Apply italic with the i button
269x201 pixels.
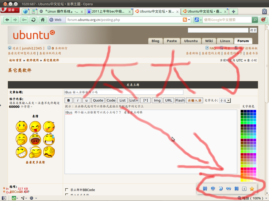(77, 100)
